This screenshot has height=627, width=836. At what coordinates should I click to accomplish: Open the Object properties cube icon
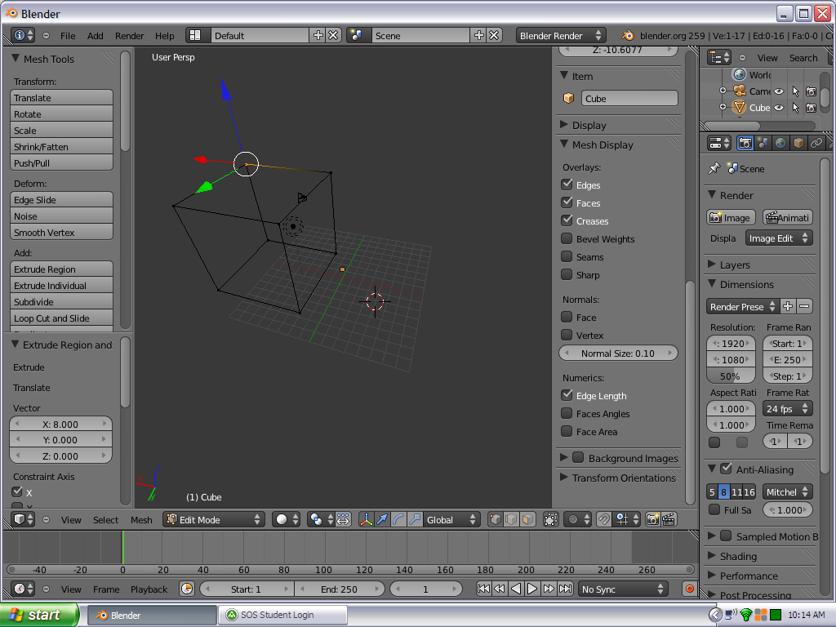(x=799, y=142)
